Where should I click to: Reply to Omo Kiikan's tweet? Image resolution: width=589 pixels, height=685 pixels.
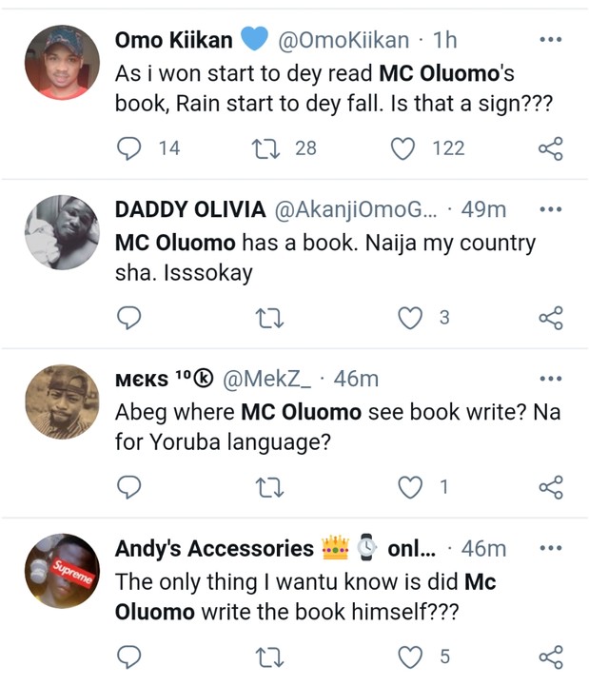pos(128,148)
